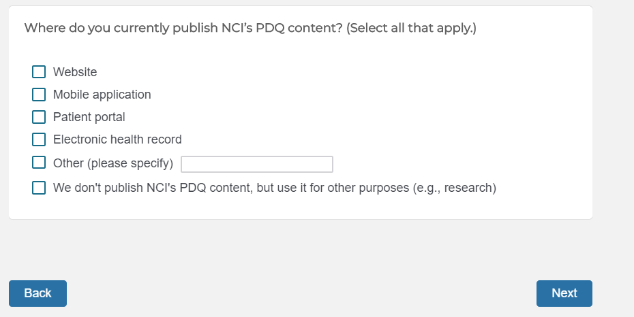634x317 pixels.
Task: Click the "Electronic health record" label text
Action: tap(117, 139)
